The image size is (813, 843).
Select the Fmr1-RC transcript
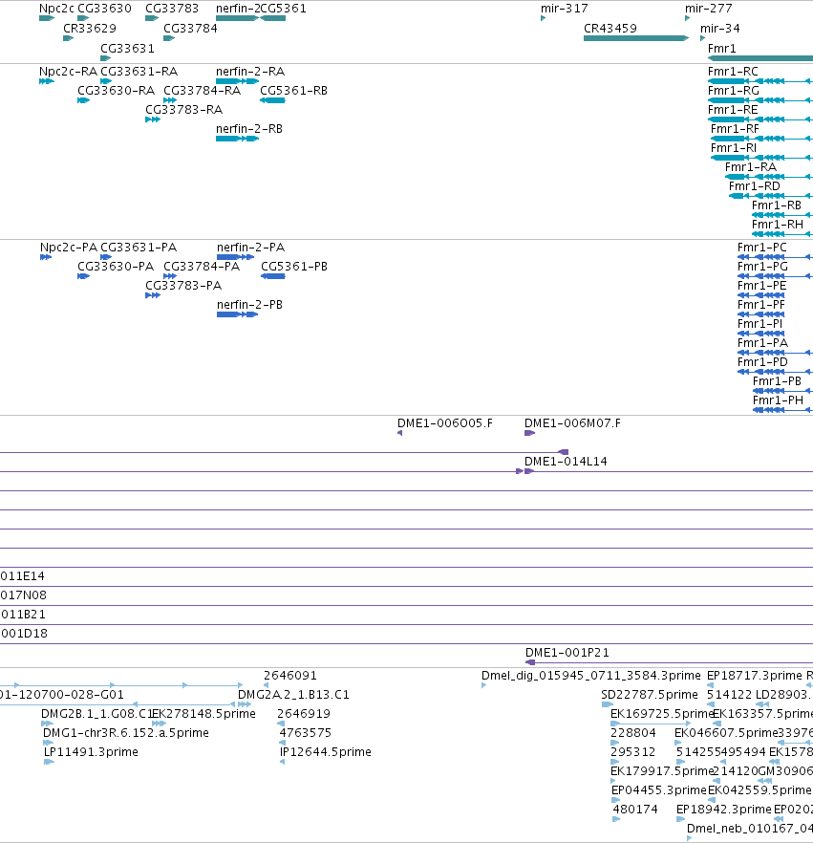tap(760, 81)
